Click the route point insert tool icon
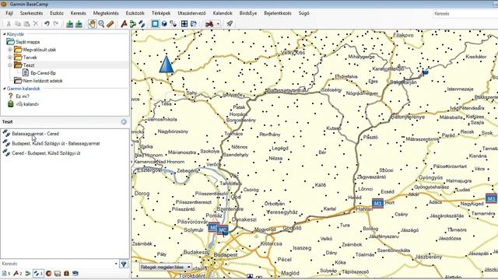Screen dimensions: 498x280 pos(173,24)
